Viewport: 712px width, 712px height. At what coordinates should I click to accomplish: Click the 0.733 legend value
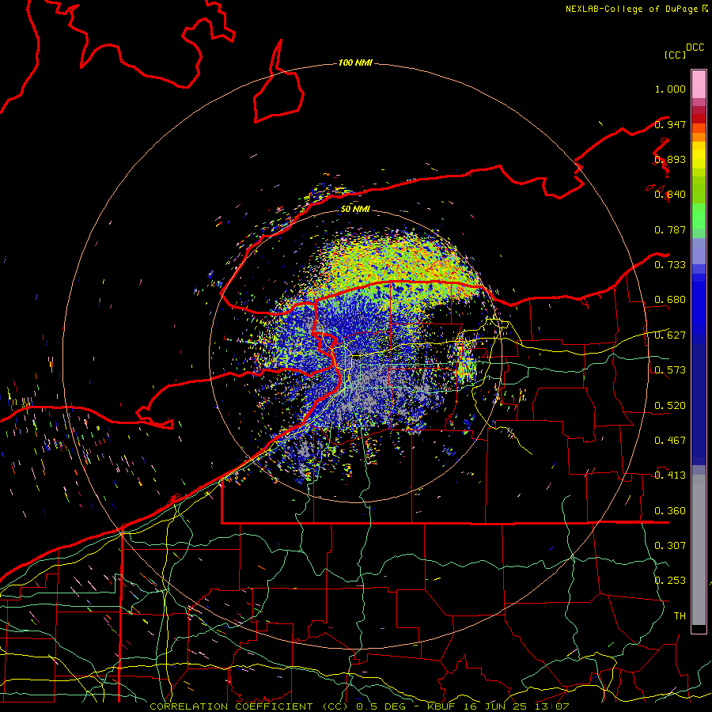pos(670,264)
